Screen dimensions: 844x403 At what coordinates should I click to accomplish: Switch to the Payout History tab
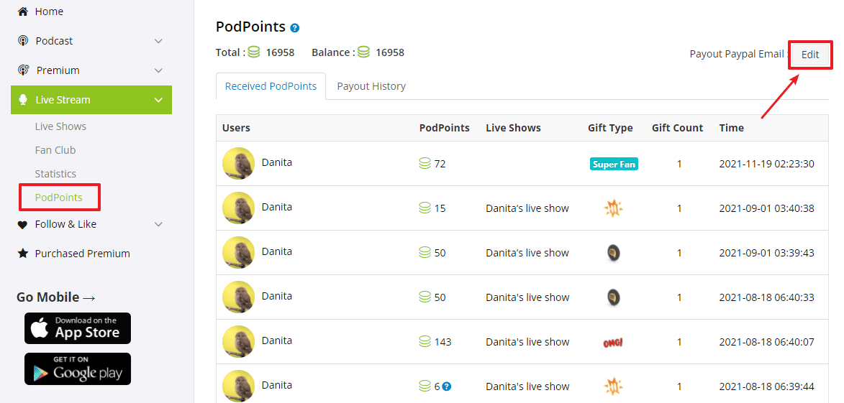[371, 86]
